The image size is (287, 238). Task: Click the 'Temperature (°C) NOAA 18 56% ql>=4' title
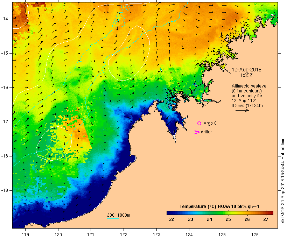(x=219, y=206)
